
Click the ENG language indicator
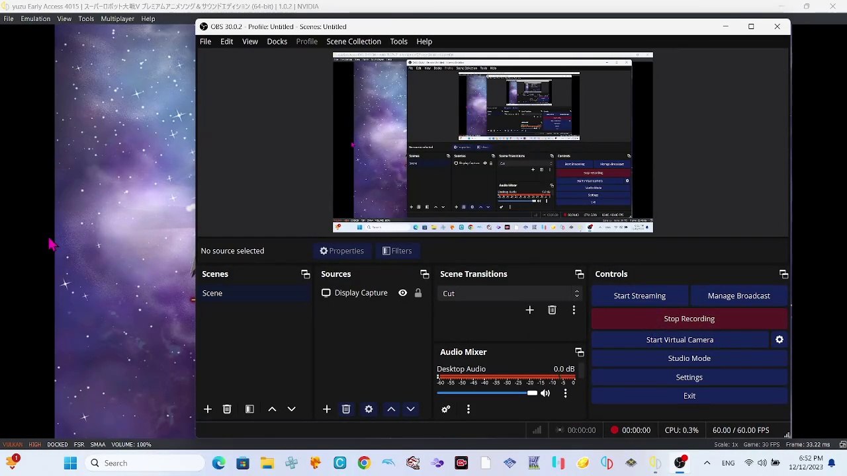click(728, 463)
